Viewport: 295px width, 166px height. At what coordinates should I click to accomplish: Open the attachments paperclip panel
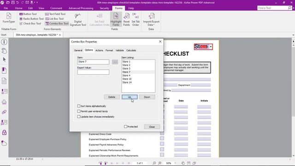4,112
